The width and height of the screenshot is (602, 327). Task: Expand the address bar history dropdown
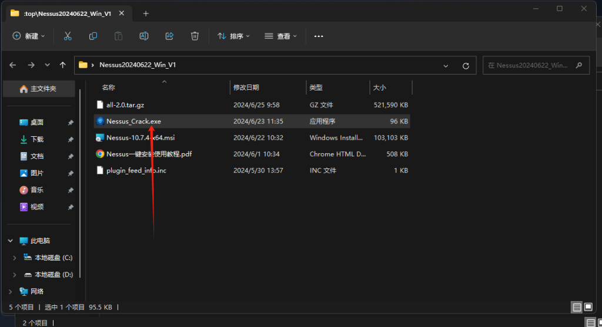446,66
